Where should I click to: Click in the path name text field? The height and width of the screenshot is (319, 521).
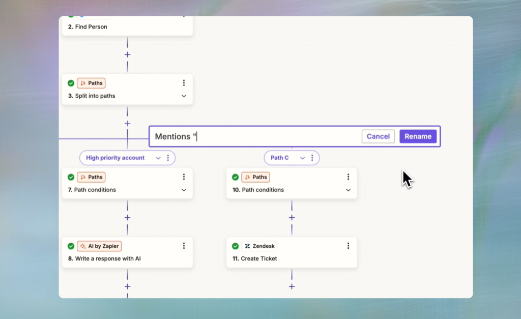[254, 136]
